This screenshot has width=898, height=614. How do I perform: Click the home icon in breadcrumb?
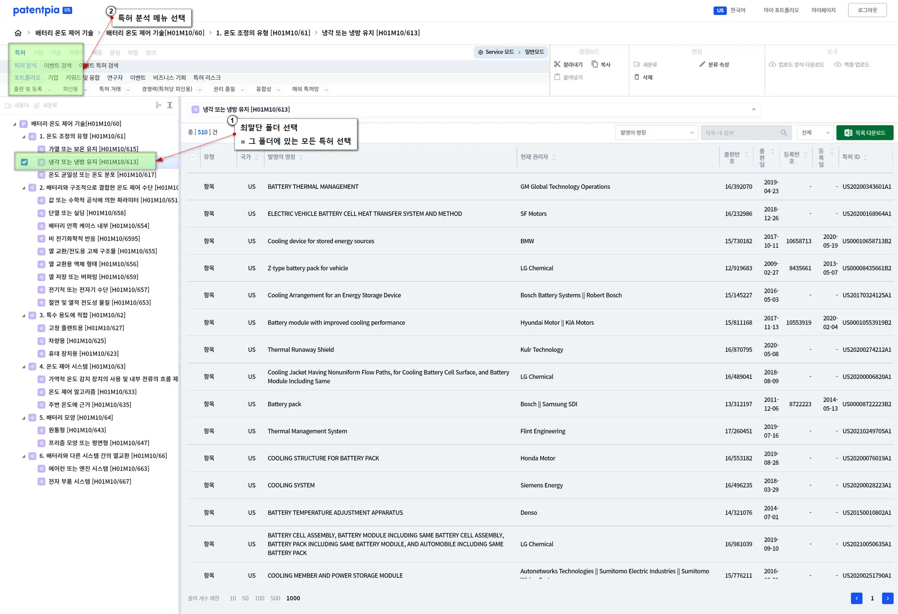point(18,33)
